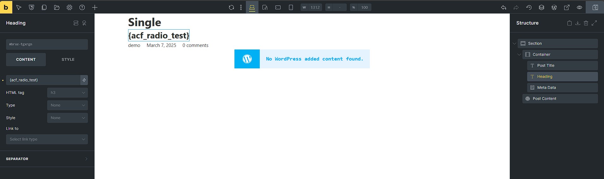This screenshot has width=604, height=179.
Task: Switch to the CONTENT tab
Action: click(x=26, y=60)
